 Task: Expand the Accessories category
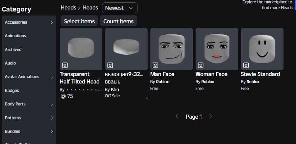[x=52, y=22]
